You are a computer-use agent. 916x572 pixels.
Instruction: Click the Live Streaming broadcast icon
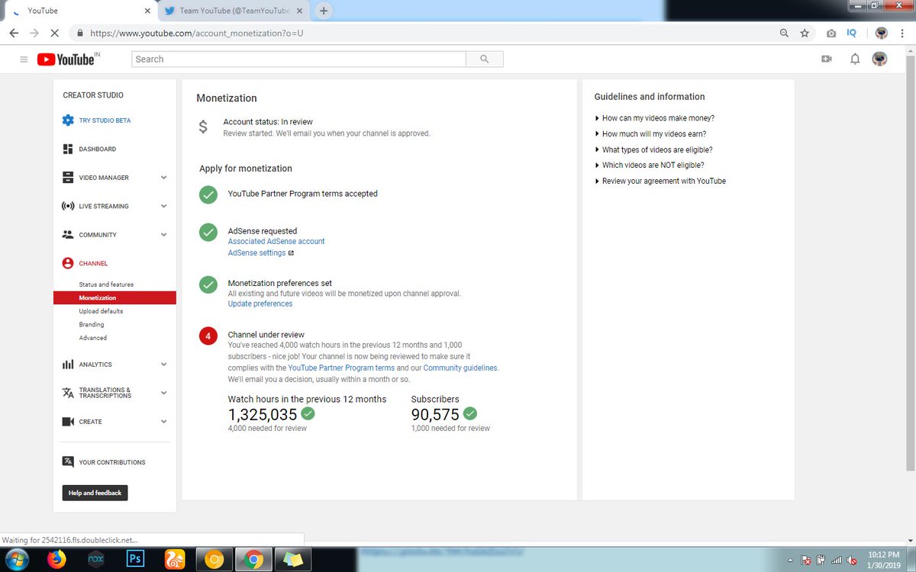[68, 206]
